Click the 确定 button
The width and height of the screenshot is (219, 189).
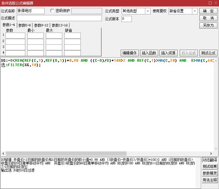click(208, 11)
